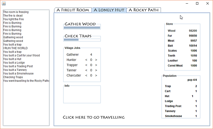Maximize the game window
Image resolution: width=213 pixels, height=129 pixels.
(x=197, y=3)
